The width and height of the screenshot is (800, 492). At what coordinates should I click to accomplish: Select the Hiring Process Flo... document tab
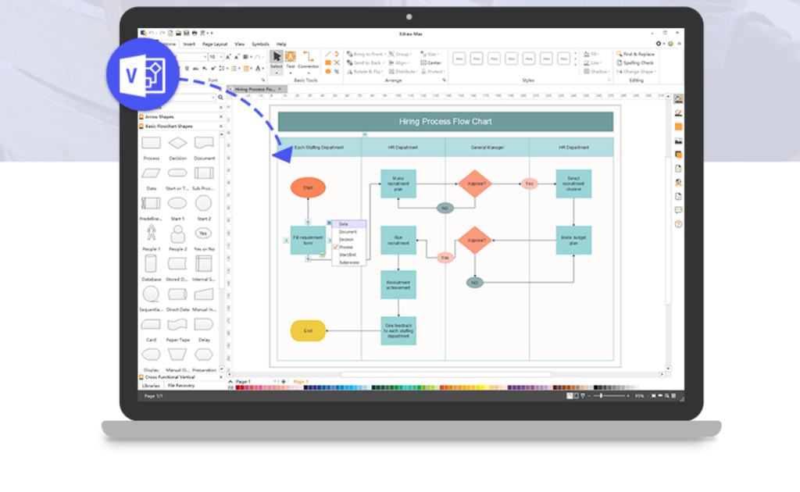pyautogui.click(x=255, y=89)
